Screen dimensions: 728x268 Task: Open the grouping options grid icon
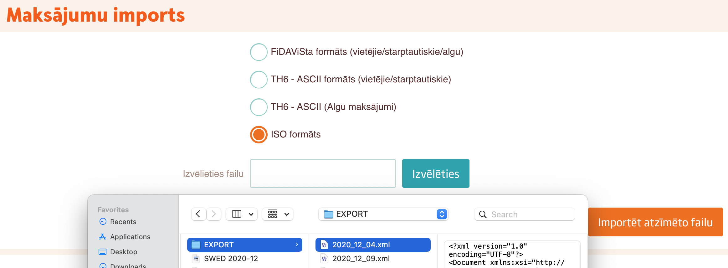point(273,214)
